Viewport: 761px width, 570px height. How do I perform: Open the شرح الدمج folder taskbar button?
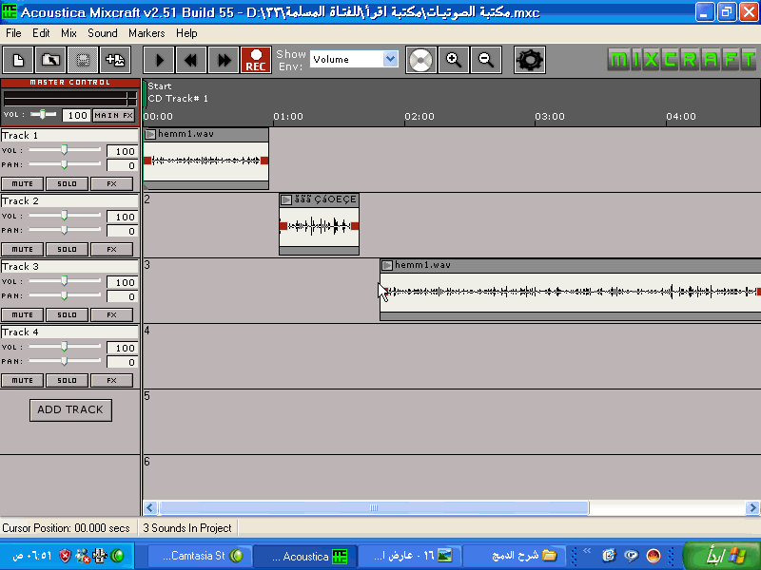514,556
